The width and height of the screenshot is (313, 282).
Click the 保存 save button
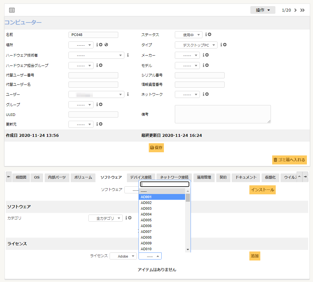[x=156, y=148]
